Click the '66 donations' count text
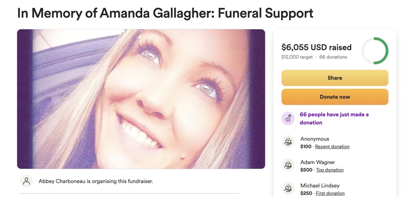This screenshot has width=402, height=197. click(333, 57)
